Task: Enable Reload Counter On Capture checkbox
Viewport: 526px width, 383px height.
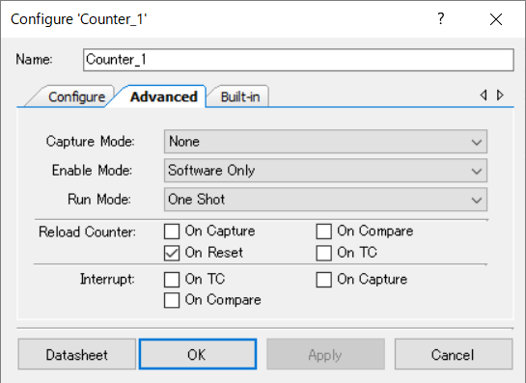Action: point(172,232)
